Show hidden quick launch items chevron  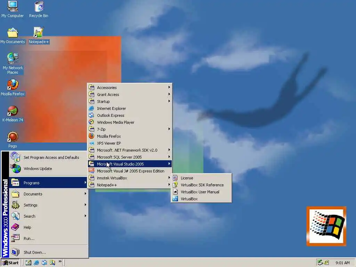(60, 261)
